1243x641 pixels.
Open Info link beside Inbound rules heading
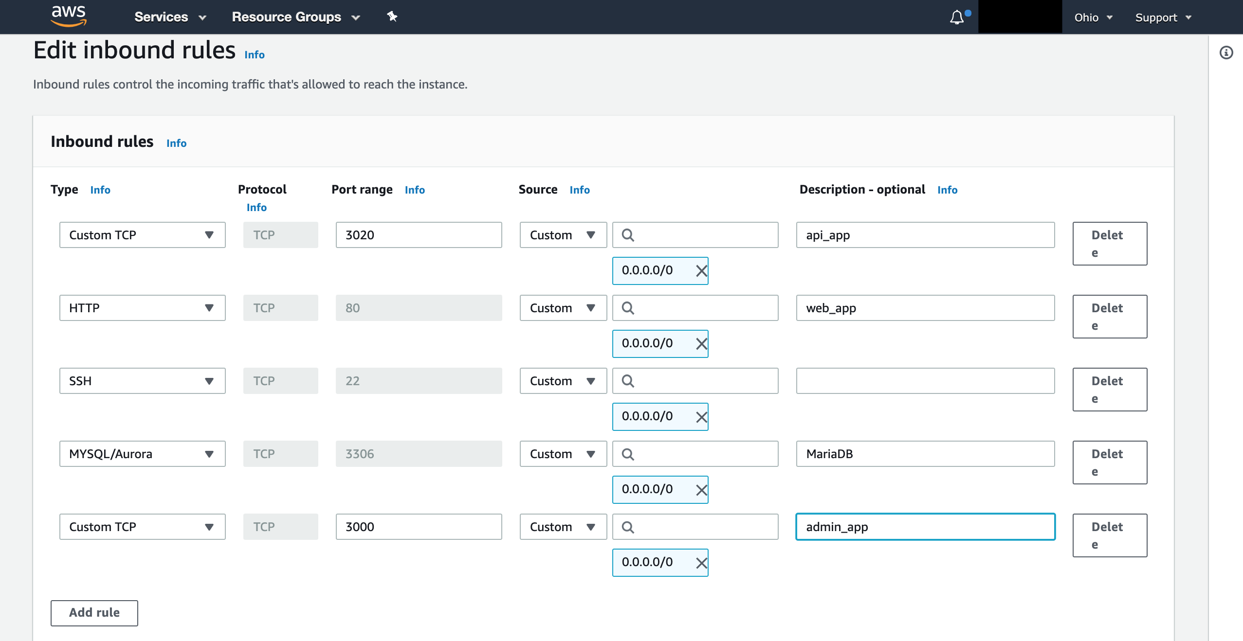tap(176, 143)
